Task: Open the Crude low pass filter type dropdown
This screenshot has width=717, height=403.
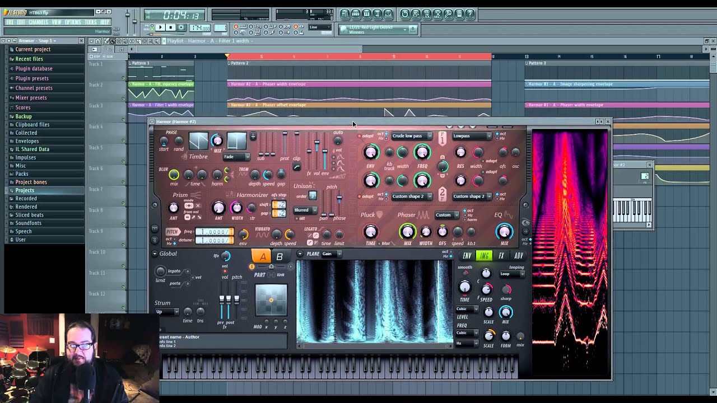Action: point(412,136)
